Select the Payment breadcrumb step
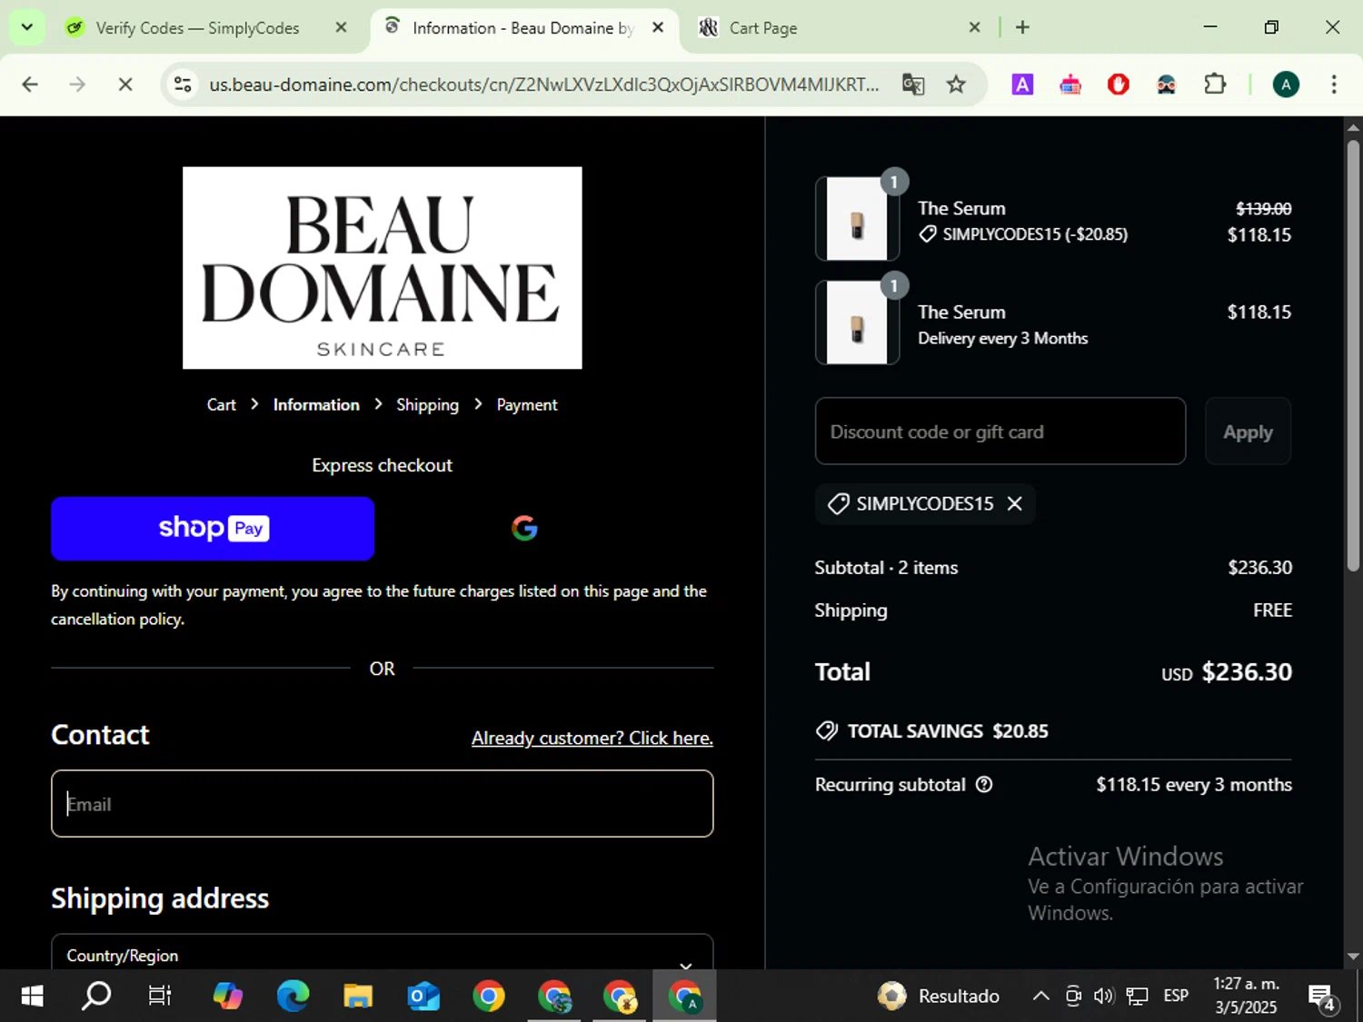The width and height of the screenshot is (1363, 1022). click(527, 404)
